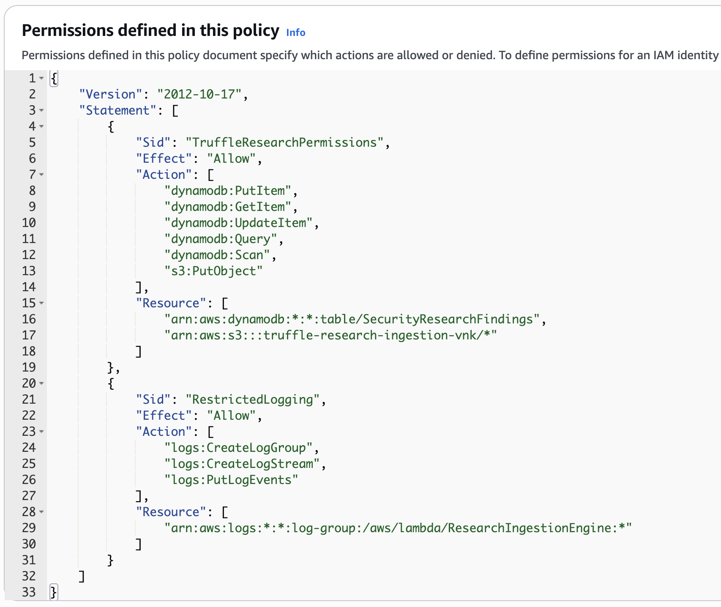Click line number 12 in the gutter
The height and width of the screenshot is (607, 721).
point(29,254)
